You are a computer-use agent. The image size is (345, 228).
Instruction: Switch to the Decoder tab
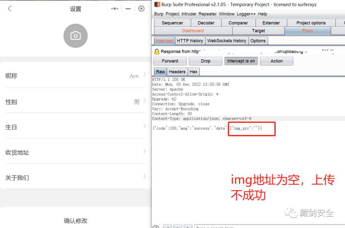click(206, 23)
